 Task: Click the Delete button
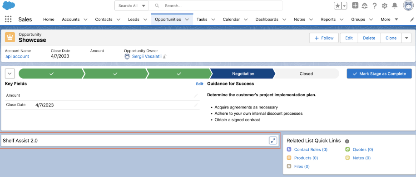coord(369,38)
